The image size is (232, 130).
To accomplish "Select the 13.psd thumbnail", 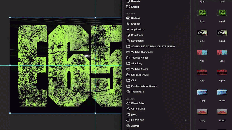I will click(x=222, y=112).
